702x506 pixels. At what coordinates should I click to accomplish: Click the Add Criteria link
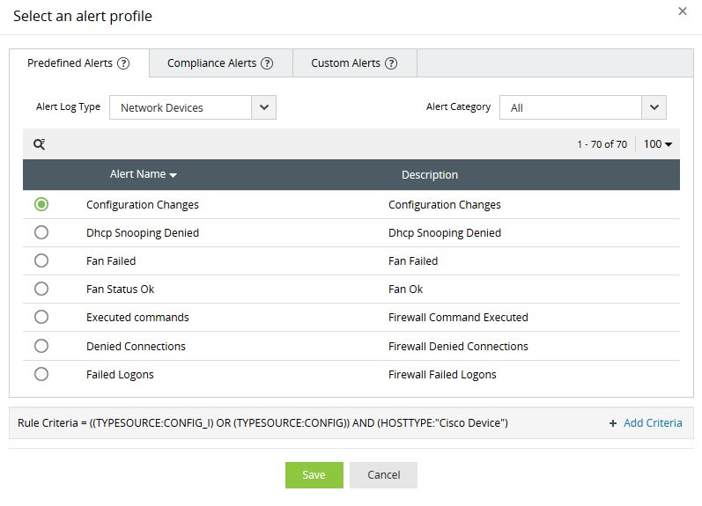tap(653, 423)
